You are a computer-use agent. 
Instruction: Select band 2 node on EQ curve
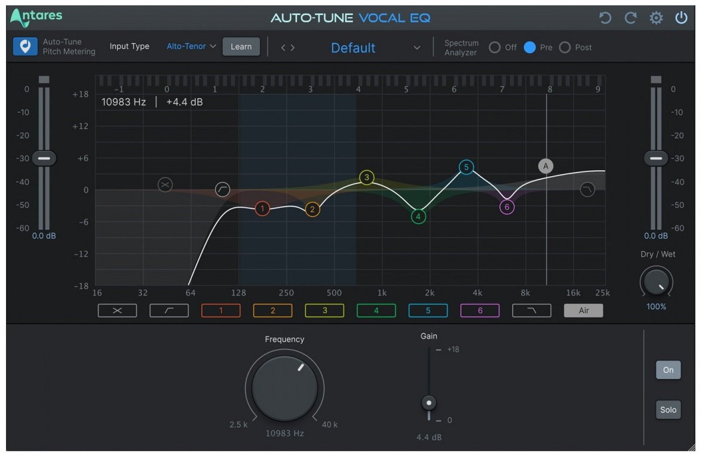pyautogui.click(x=312, y=209)
